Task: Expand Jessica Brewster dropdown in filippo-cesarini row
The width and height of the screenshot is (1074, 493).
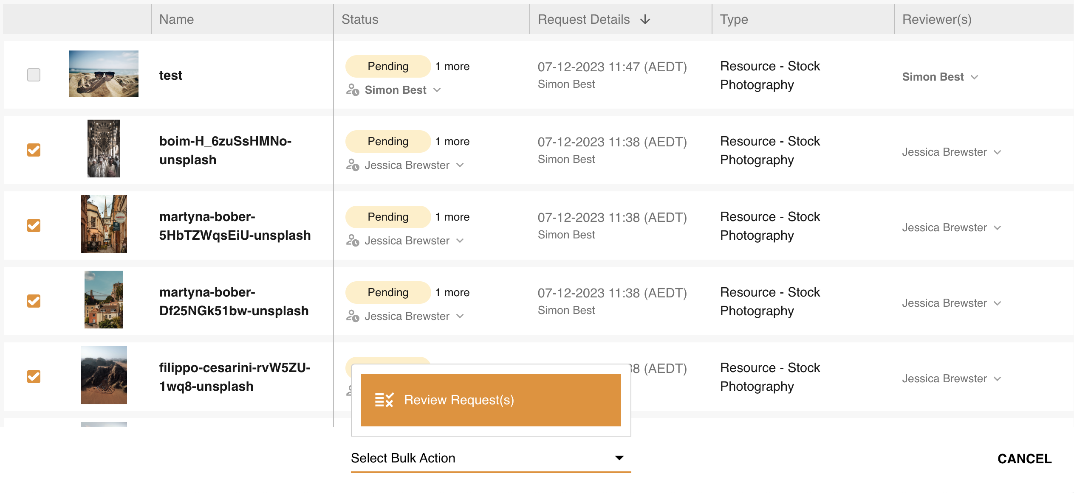Action: point(998,378)
